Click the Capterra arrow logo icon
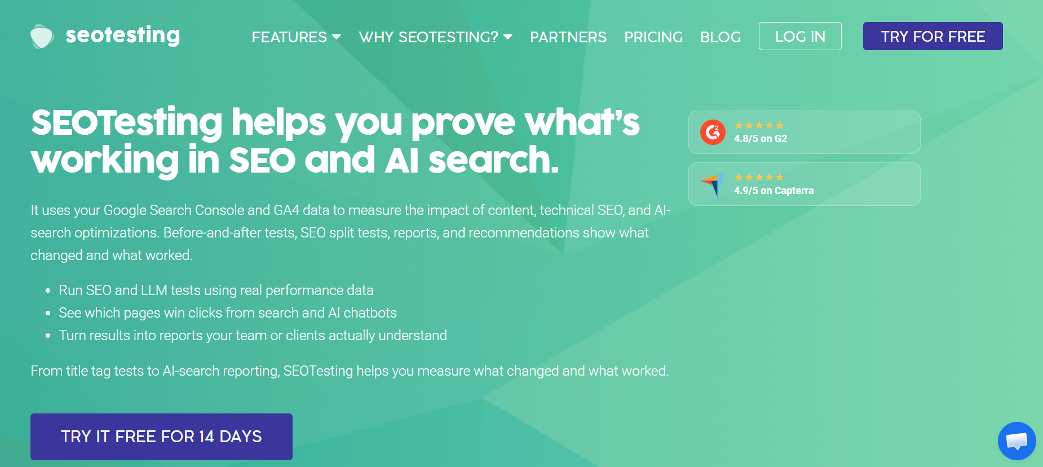Image resolution: width=1043 pixels, height=467 pixels. click(x=713, y=184)
